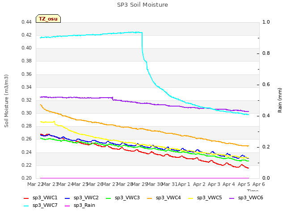Viewport: 286px width, 214px height.
Task: Click the 0.24 left axis tick label
Action: pyautogui.click(x=26, y=152)
